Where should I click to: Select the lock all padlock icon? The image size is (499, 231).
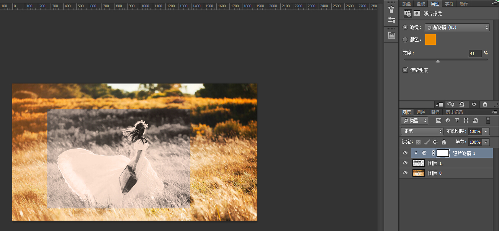444,142
